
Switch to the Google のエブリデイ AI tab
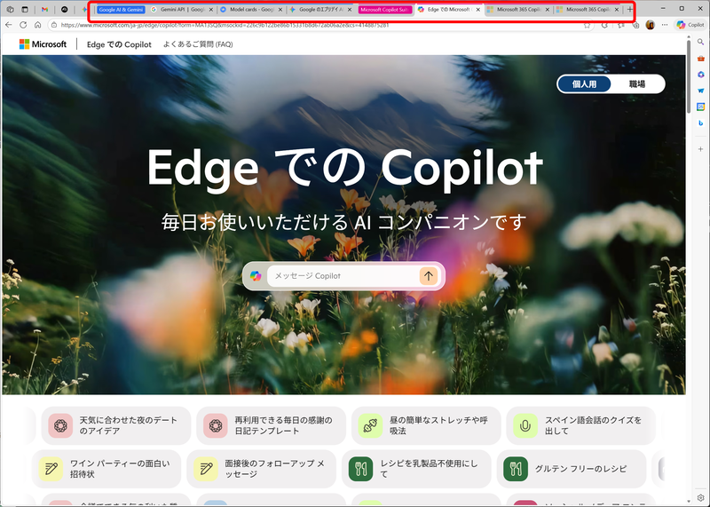320,10
